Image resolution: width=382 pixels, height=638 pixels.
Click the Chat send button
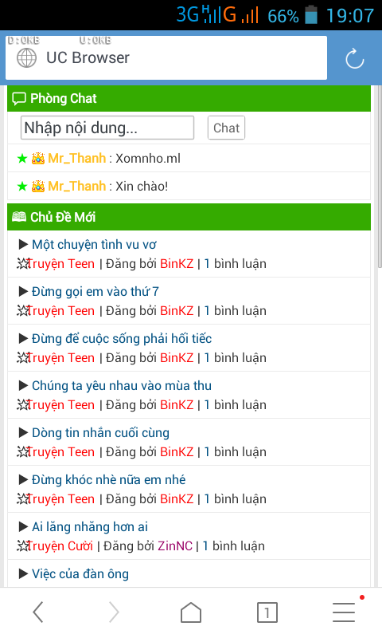click(x=226, y=128)
